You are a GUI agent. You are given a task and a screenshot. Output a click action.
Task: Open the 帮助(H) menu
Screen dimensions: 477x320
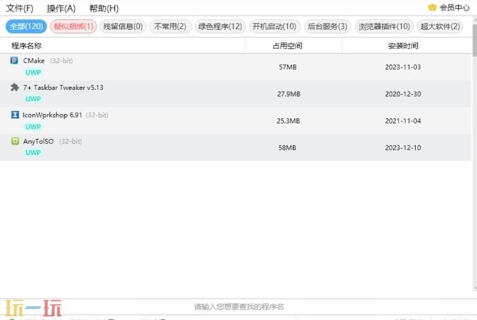(x=104, y=8)
